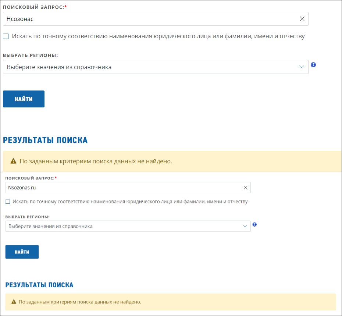
Task: Click upper 'РЕЗУЛЬТАТЫ ПОИСКА' heading
Action: pyautogui.click(x=45, y=140)
